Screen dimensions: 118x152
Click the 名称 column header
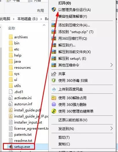tap(12, 28)
